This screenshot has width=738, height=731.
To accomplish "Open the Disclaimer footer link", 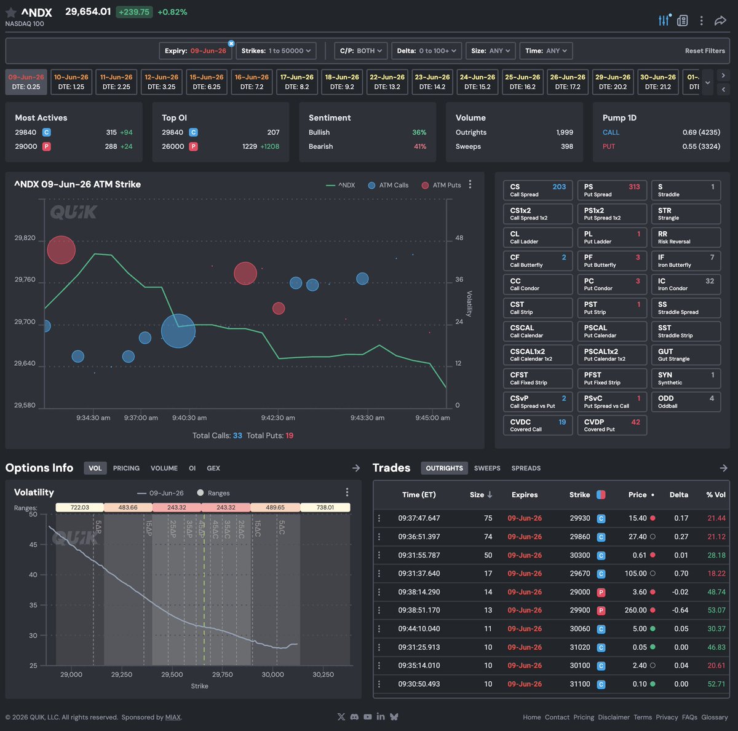I will click(x=614, y=717).
